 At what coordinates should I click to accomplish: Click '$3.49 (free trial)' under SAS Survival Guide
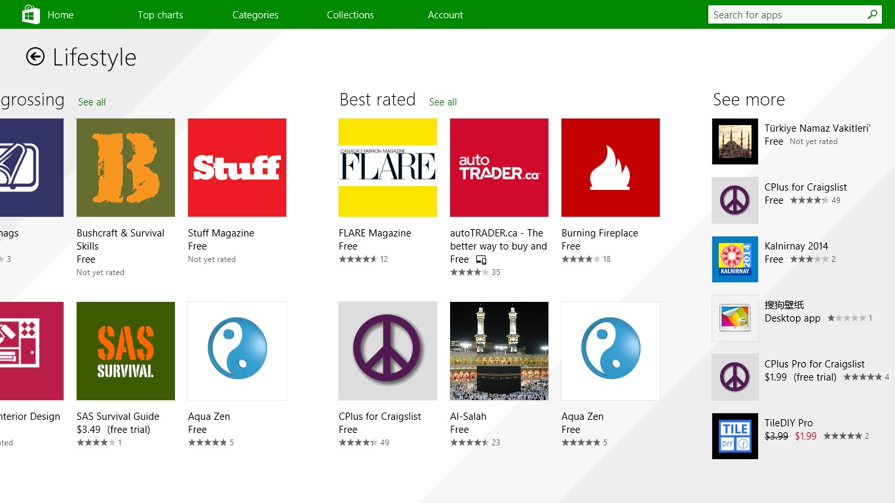click(x=113, y=430)
